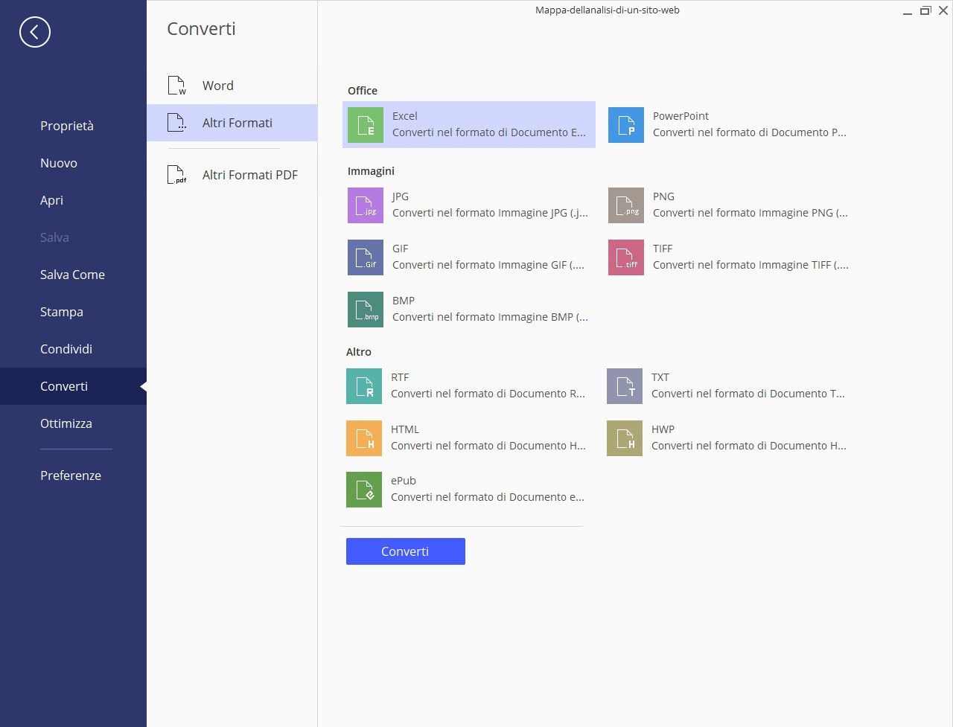Go to Ottimizza in the sidebar
This screenshot has height=727, width=953.
coord(66,423)
